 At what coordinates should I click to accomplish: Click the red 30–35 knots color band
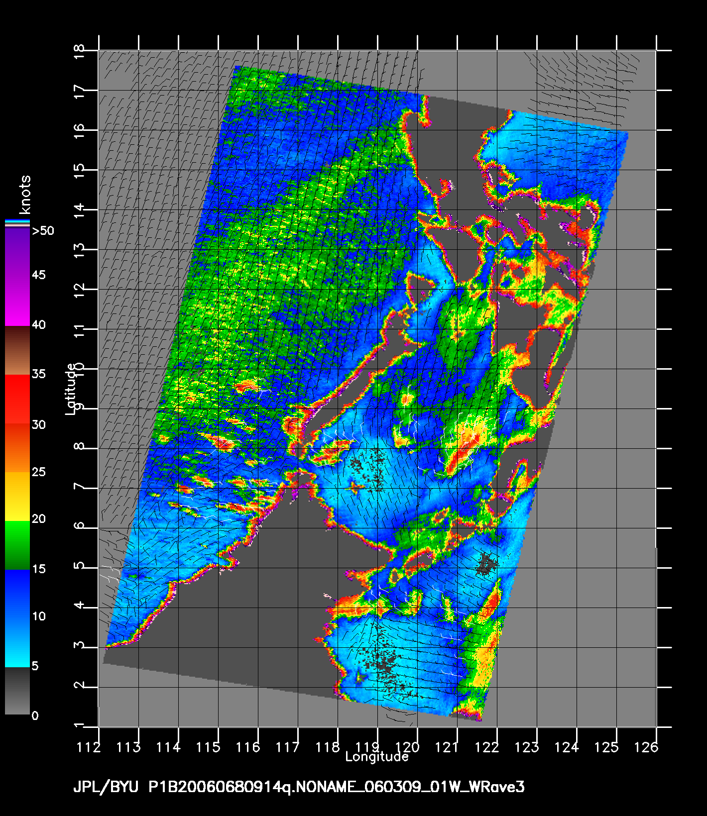pos(17,399)
